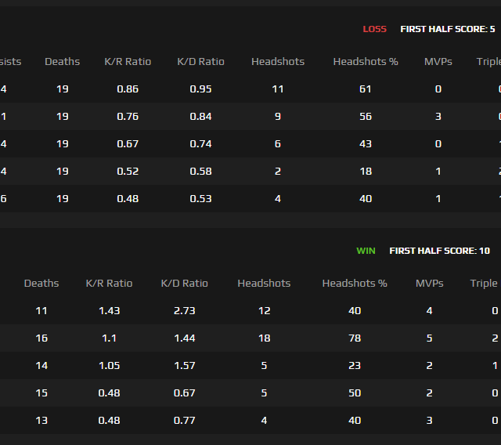The image size is (501, 445).
Task: Click the green WIN result label
Action: (x=366, y=251)
